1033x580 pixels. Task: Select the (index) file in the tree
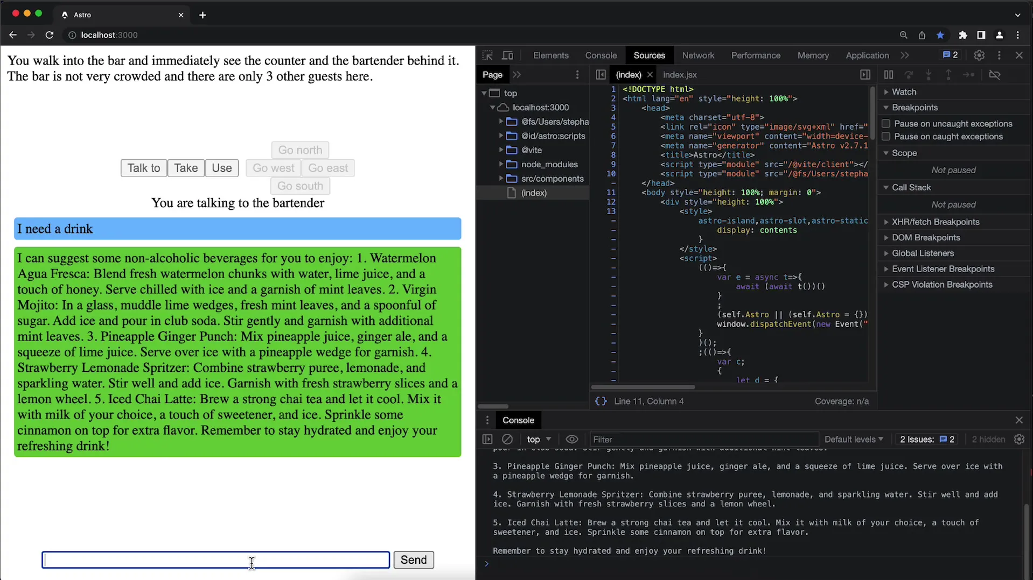pyautogui.click(x=533, y=193)
